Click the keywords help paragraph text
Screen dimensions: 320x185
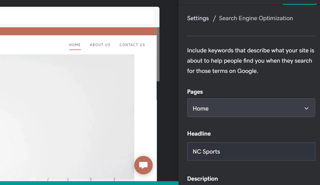pos(251,61)
